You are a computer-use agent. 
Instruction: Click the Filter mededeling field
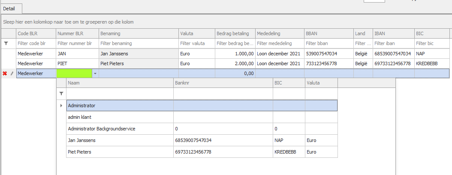(280, 43)
